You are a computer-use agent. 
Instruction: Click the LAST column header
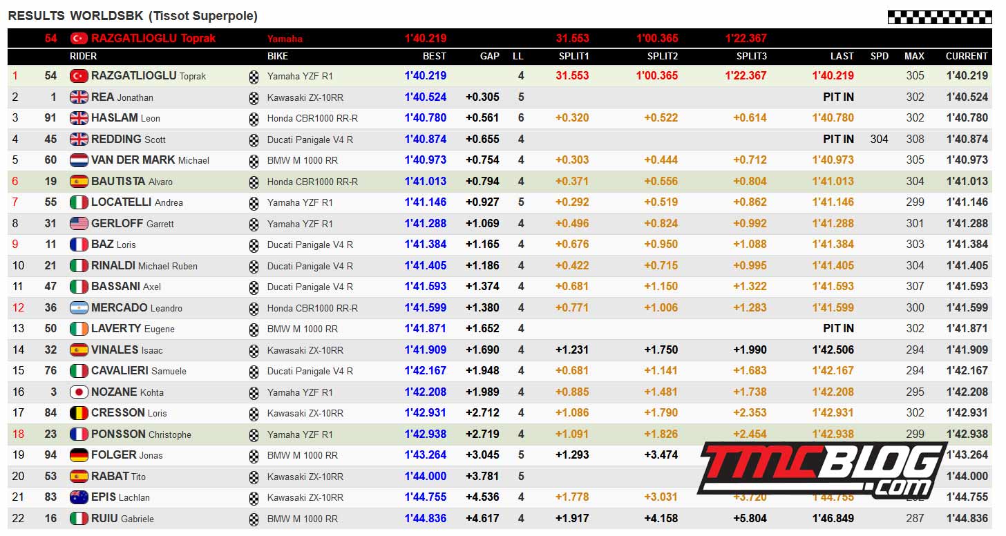(x=842, y=56)
